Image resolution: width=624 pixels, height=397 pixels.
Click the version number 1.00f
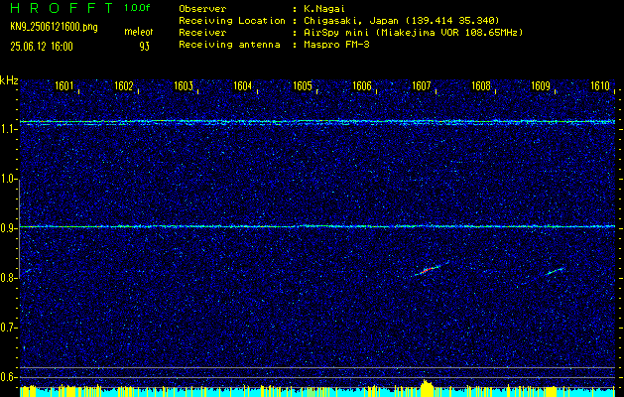(x=137, y=8)
